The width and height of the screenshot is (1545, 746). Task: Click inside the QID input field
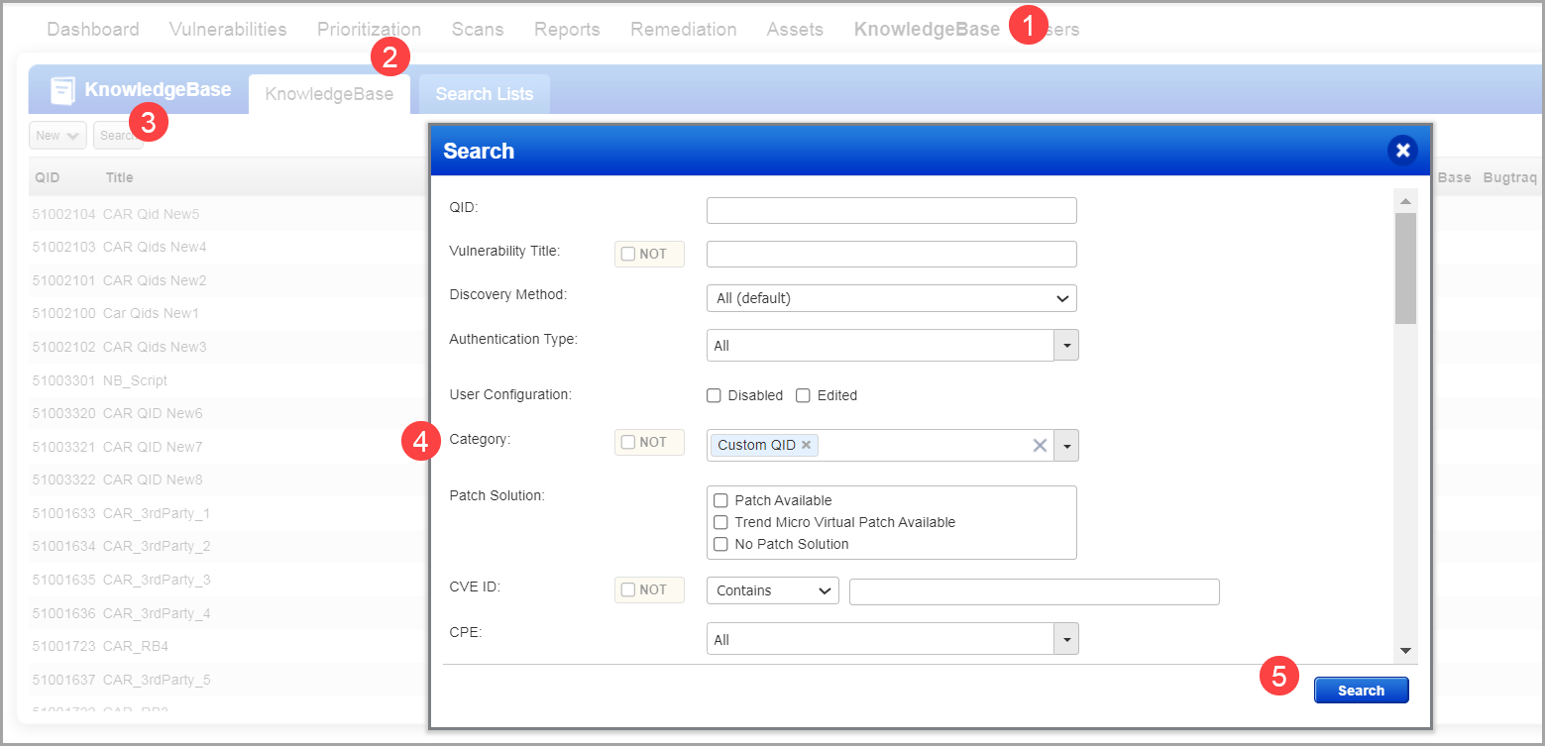[890, 210]
